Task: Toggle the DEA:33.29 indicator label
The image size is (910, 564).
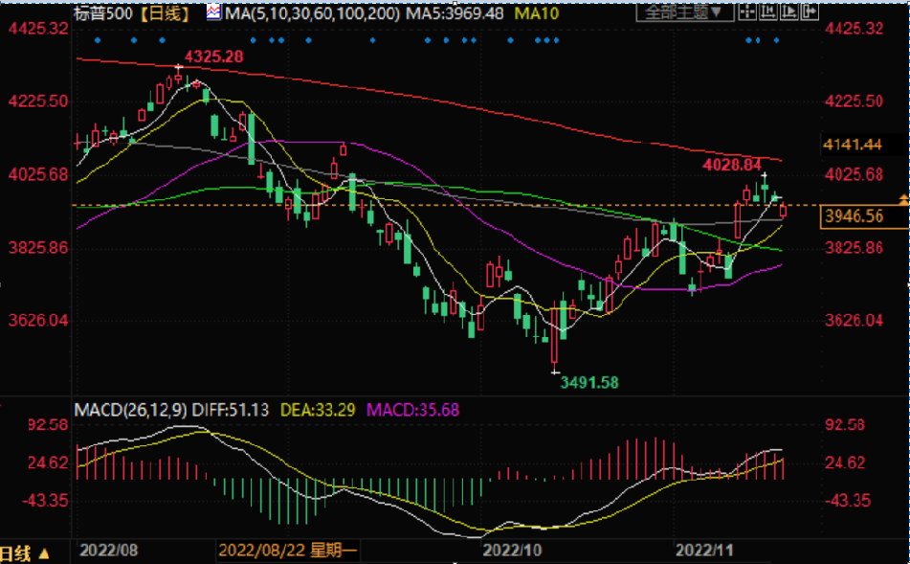Action: click(x=317, y=409)
